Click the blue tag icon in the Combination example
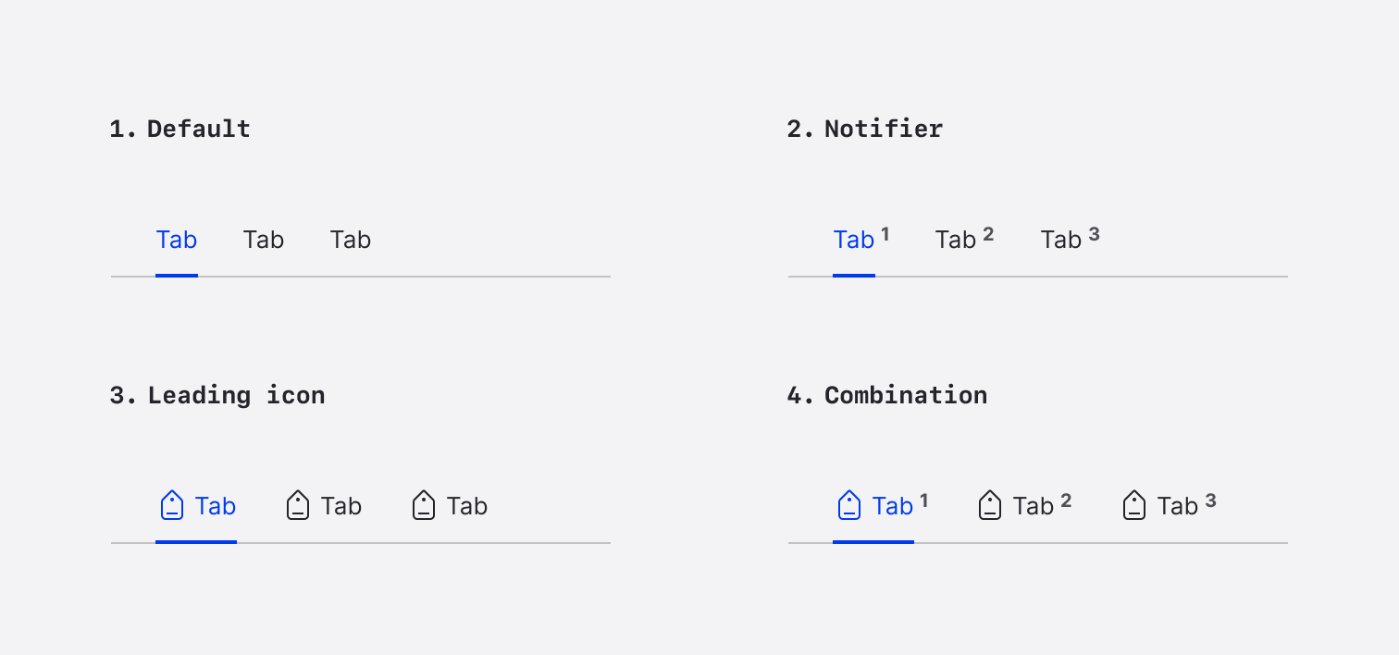Viewport: 1399px width, 655px height. 848,505
